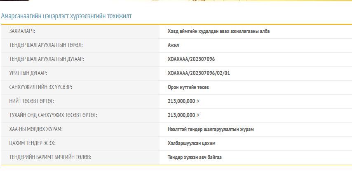Click the Тендер хүлээн авч байгаа status

pos(195,157)
